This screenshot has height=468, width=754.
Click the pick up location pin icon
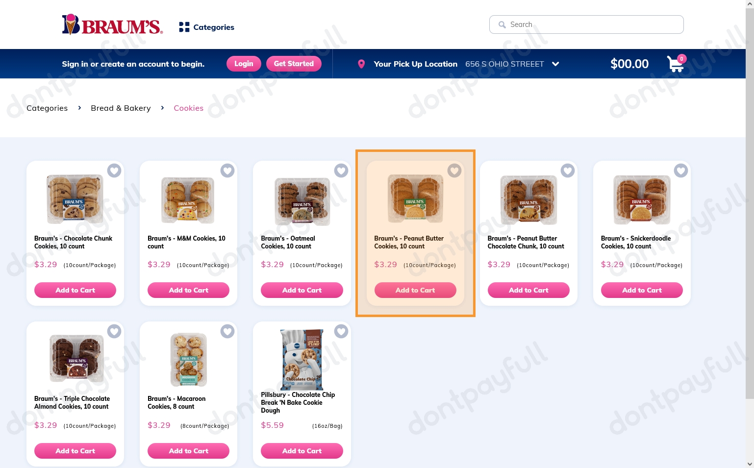[x=361, y=64]
